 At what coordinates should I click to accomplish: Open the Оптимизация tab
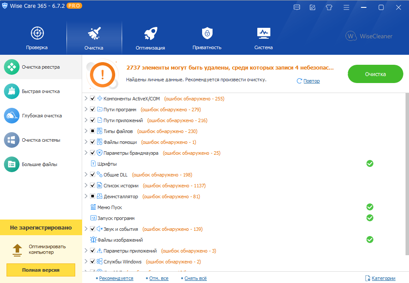click(150, 38)
